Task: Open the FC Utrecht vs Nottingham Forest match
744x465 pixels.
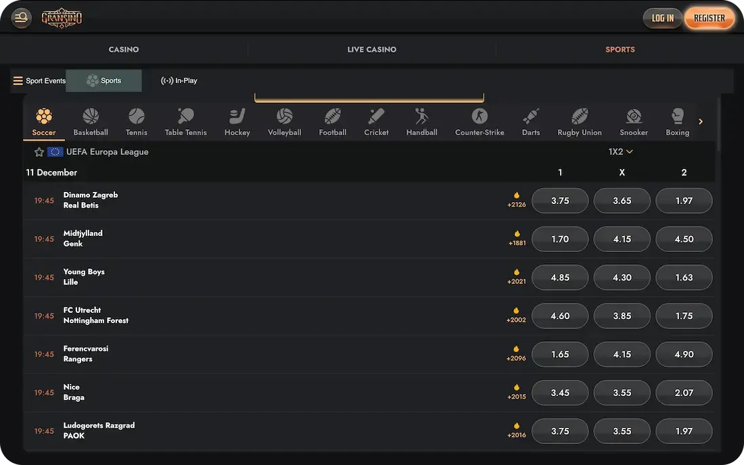Action: [96, 315]
